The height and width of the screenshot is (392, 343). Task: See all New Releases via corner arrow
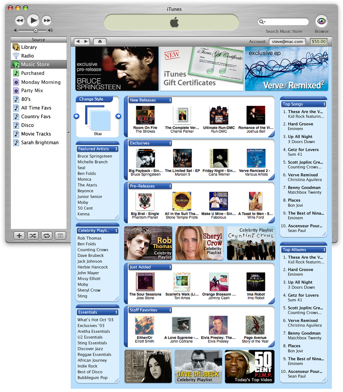(x=271, y=134)
